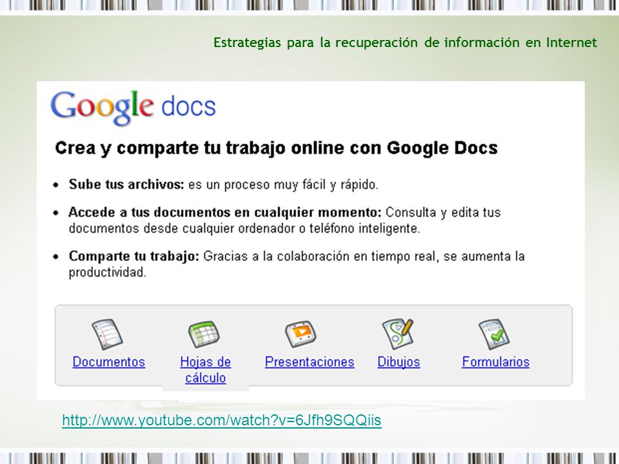Click the Google docs logo

[133, 108]
